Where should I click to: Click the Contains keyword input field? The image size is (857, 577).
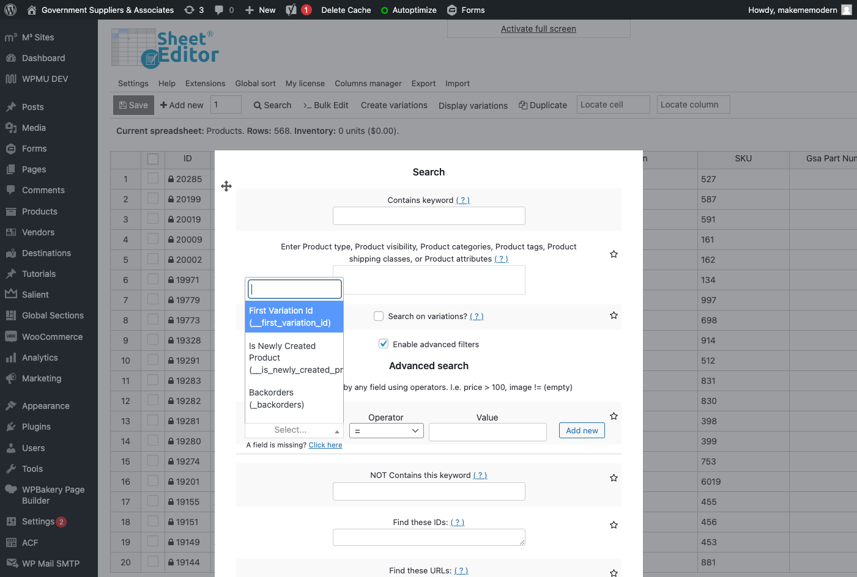pos(429,216)
